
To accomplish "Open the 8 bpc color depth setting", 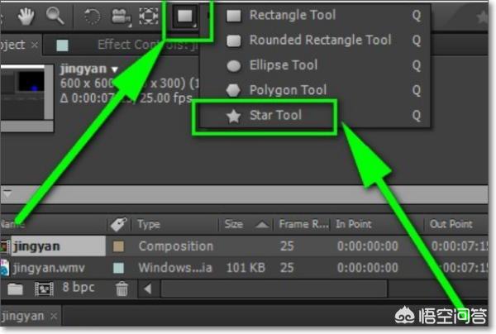I will point(79,289).
